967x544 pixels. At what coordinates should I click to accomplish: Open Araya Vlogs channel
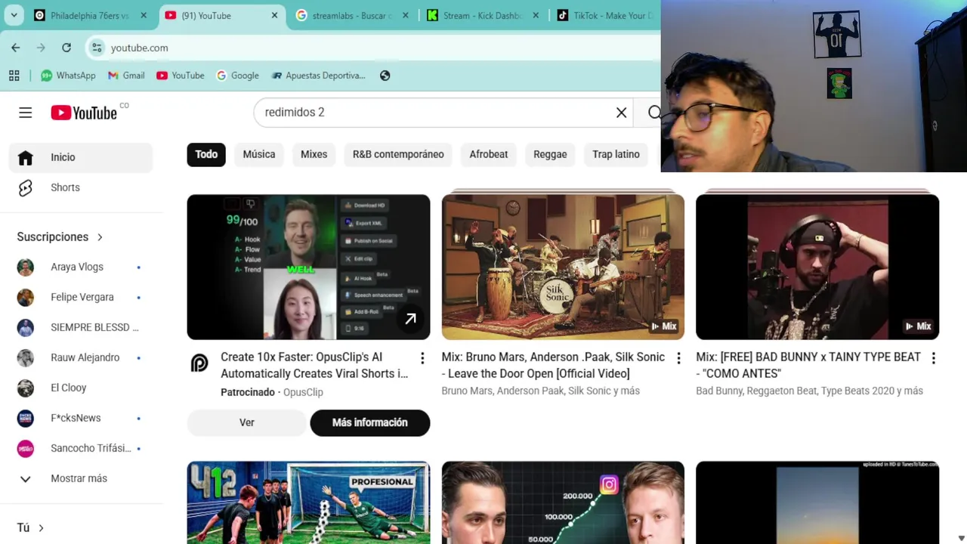81,267
